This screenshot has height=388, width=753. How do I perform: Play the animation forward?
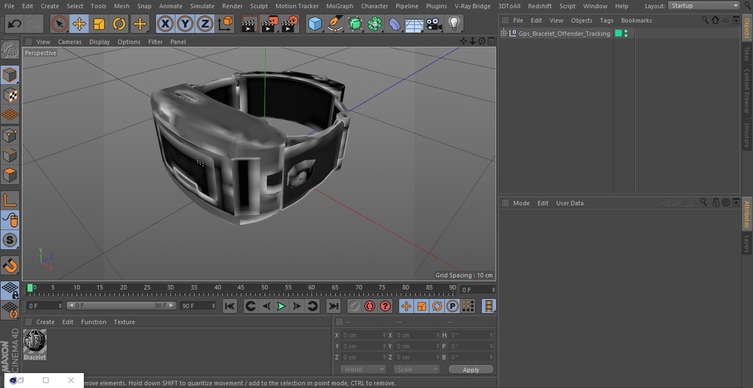(x=281, y=306)
